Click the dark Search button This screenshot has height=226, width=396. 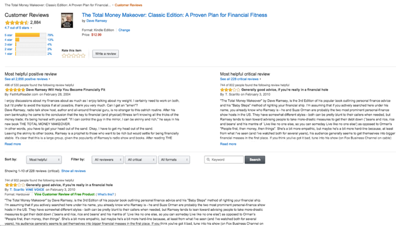click(x=255, y=159)
